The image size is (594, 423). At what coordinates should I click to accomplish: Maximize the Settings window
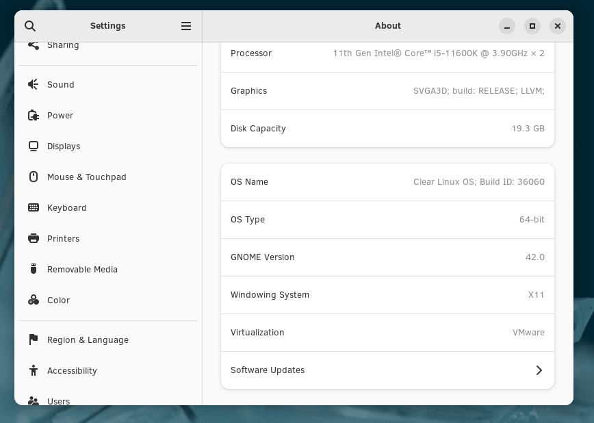[532, 26]
